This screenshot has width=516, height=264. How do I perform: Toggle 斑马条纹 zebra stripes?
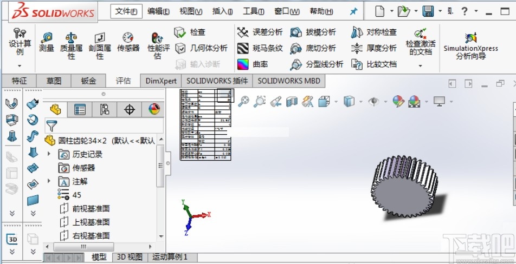[260, 48]
